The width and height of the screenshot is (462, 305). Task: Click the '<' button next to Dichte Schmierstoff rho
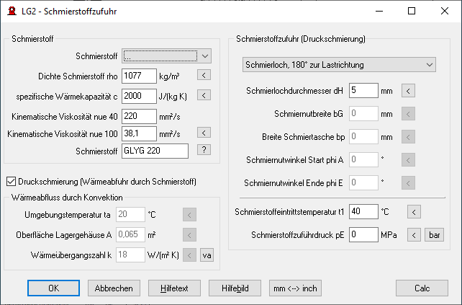click(x=204, y=75)
